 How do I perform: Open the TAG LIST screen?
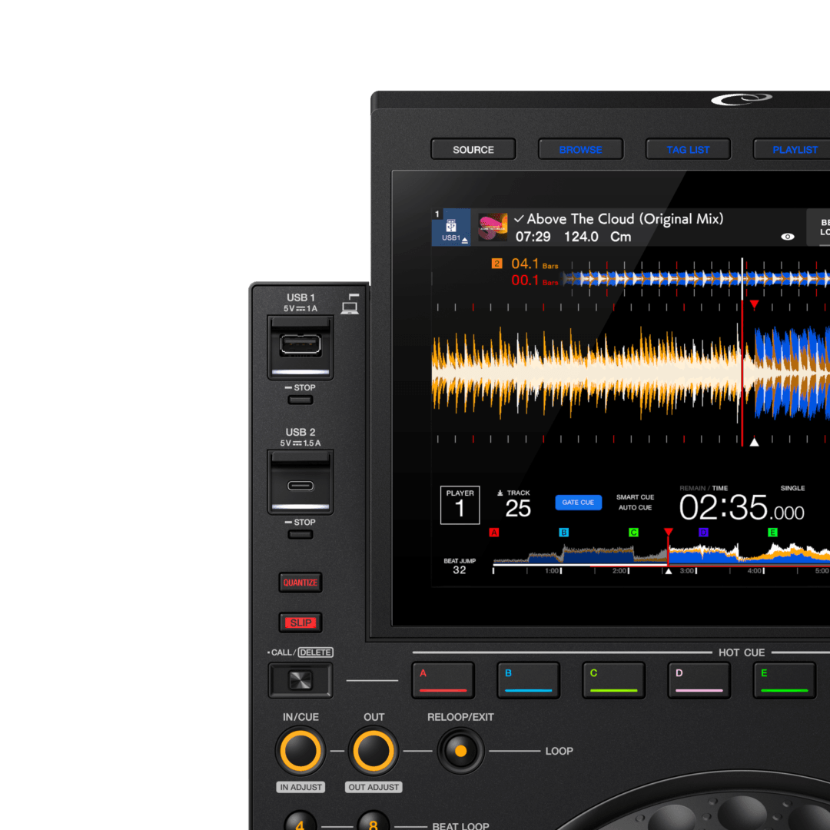(688, 149)
